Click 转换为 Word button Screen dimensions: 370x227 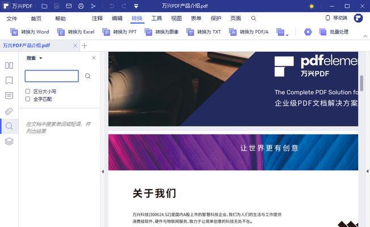[30, 32]
